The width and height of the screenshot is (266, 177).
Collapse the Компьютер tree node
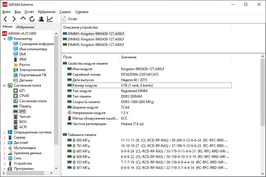(x=5, y=39)
